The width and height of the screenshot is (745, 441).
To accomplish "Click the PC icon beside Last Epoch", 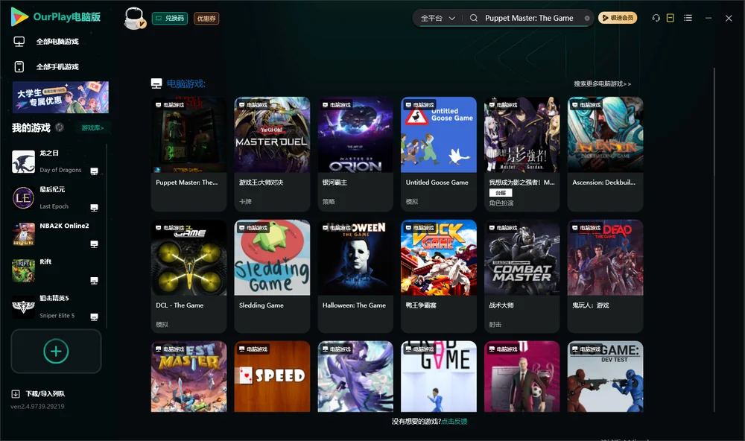I will coord(94,208).
